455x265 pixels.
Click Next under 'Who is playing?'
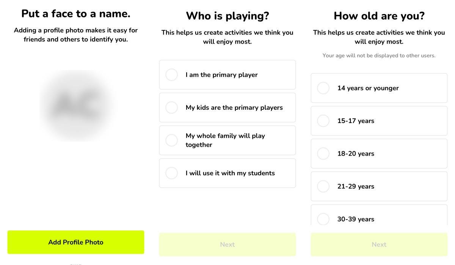point(227,245)
